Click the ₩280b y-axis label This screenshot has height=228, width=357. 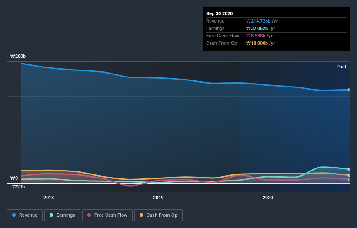18,56
